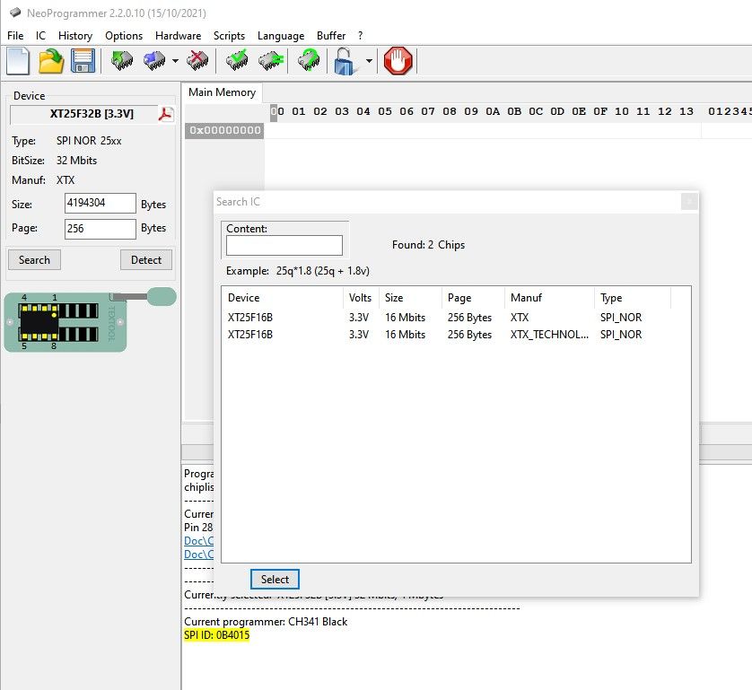The width and height of the screenshot is (752, 690).
Task: Click the Detect button in Device panel
Action: click(145, 260)
